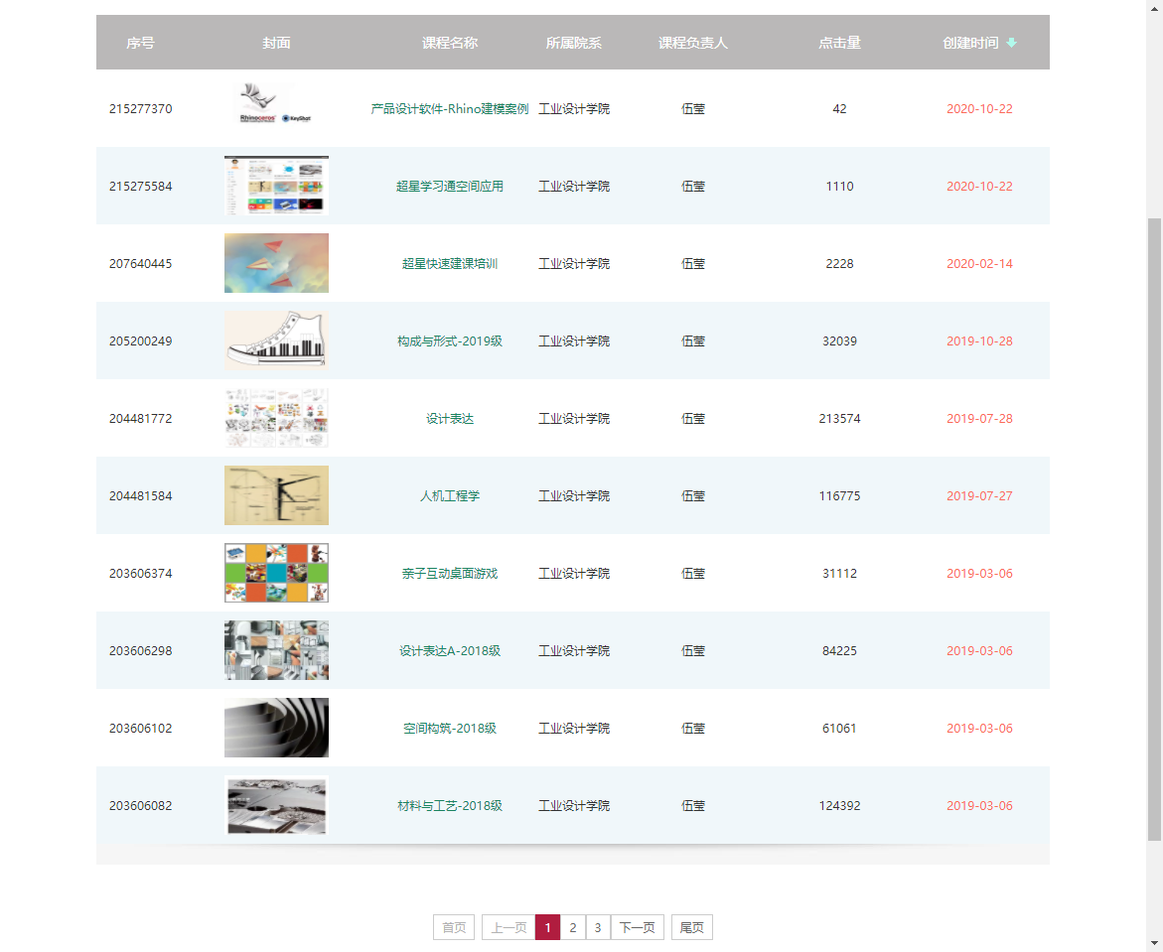
Task: Click the 设计表达 course name
Action: pyautogui.click(x=449, y=419)
